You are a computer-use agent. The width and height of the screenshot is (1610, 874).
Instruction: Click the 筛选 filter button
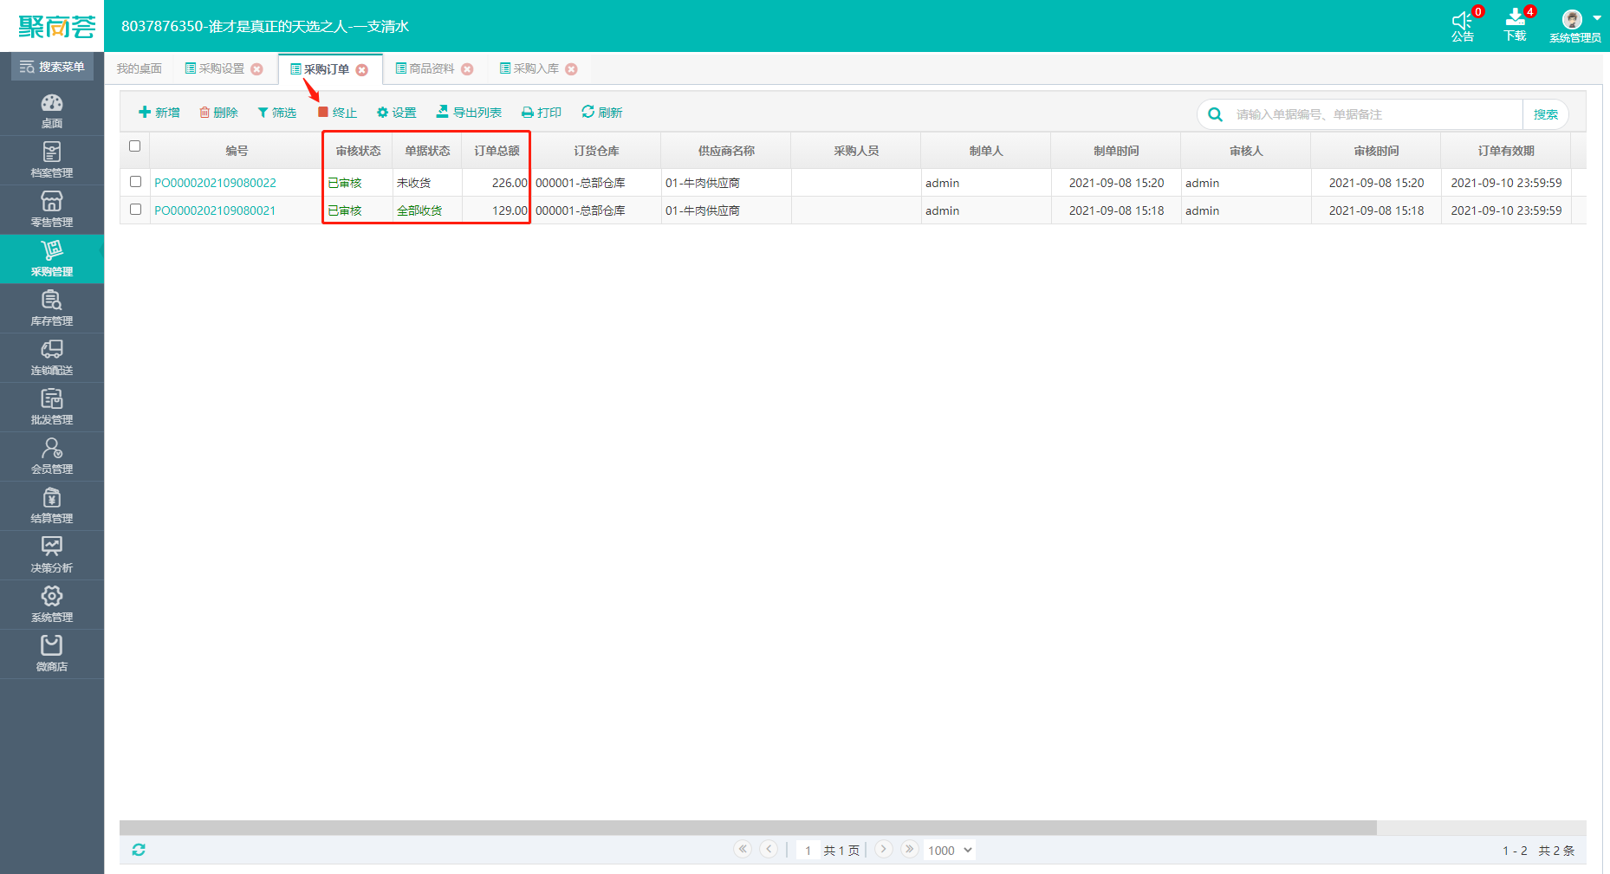(x=277, y=113)
